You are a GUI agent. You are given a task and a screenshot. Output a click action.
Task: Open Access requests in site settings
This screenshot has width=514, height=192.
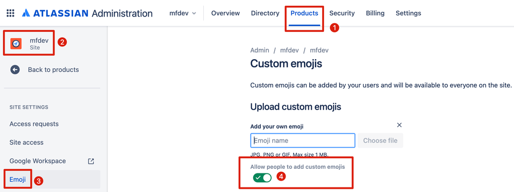[x=34, y=124]
